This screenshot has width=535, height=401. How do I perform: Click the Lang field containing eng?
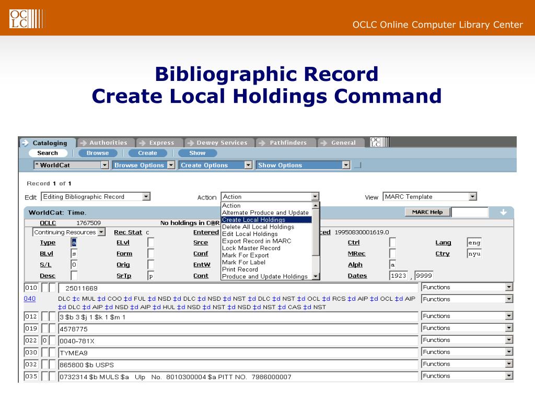coord(474,242)
